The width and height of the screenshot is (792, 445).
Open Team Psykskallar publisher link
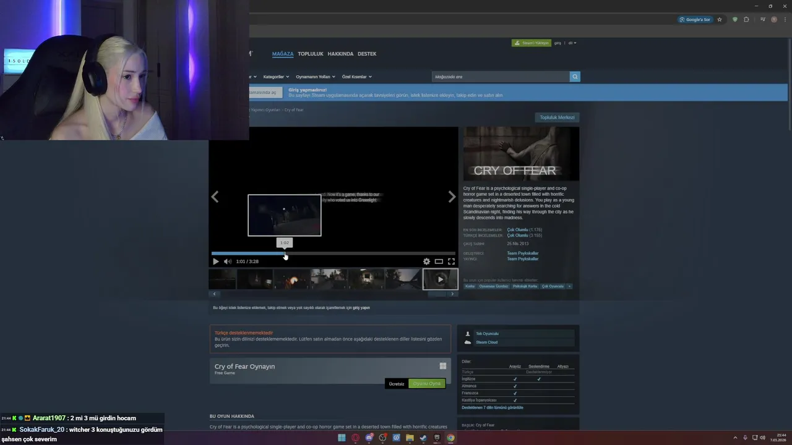(x=523, y=259)
